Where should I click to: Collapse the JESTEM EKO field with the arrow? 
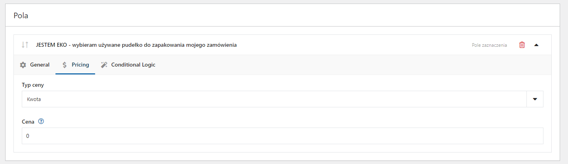536,45
